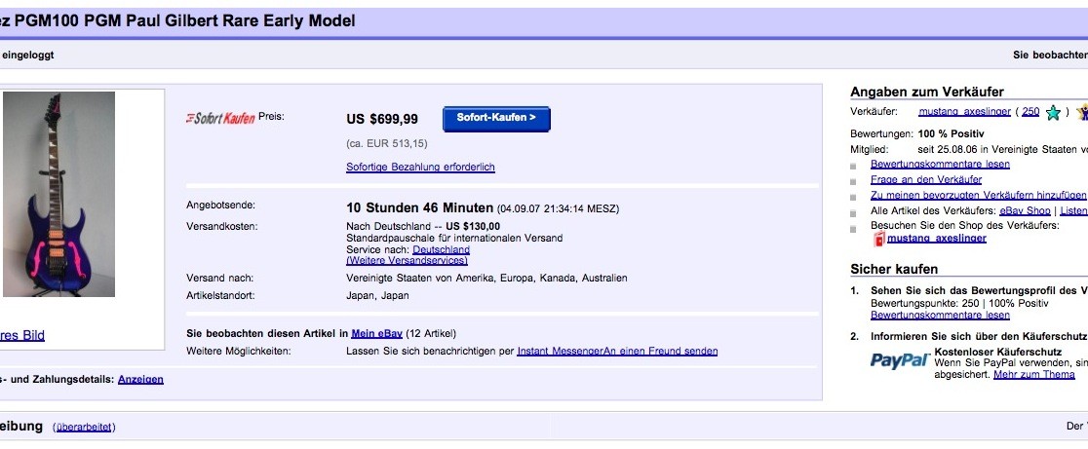Open Bewertungskommentare lesen under seller info
This screenshot has width=1088, height=449.
[x=940, y=165]
